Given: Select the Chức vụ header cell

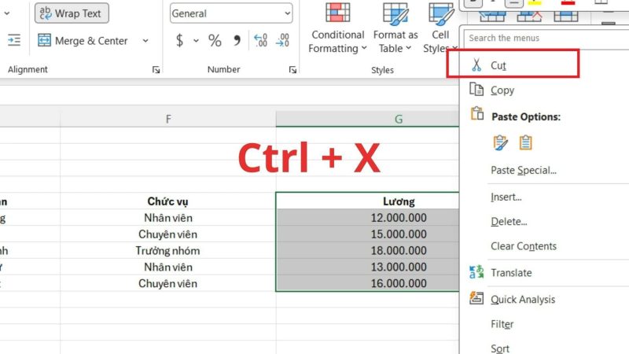Looking at the screenshot, I should pyautogui.click(x=168, y=201).
